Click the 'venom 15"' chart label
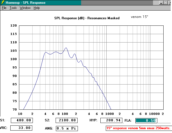This screenshot has height=133, width=172. pos(139,17)
